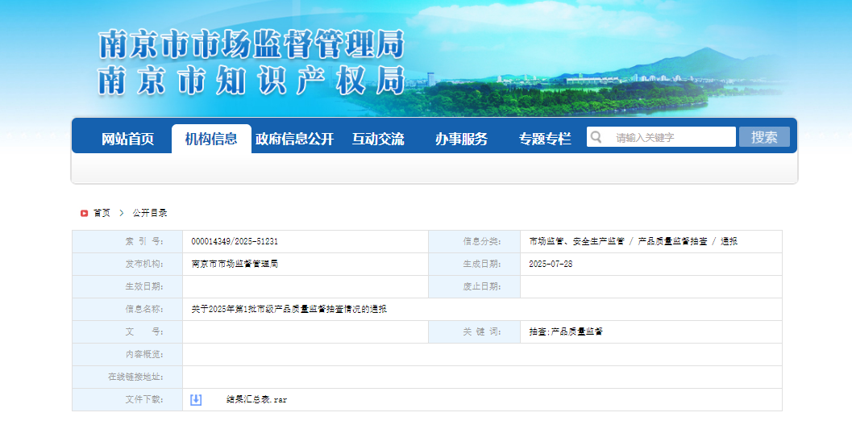Click the 南京市知识产权局 header title

coord(251,81)
